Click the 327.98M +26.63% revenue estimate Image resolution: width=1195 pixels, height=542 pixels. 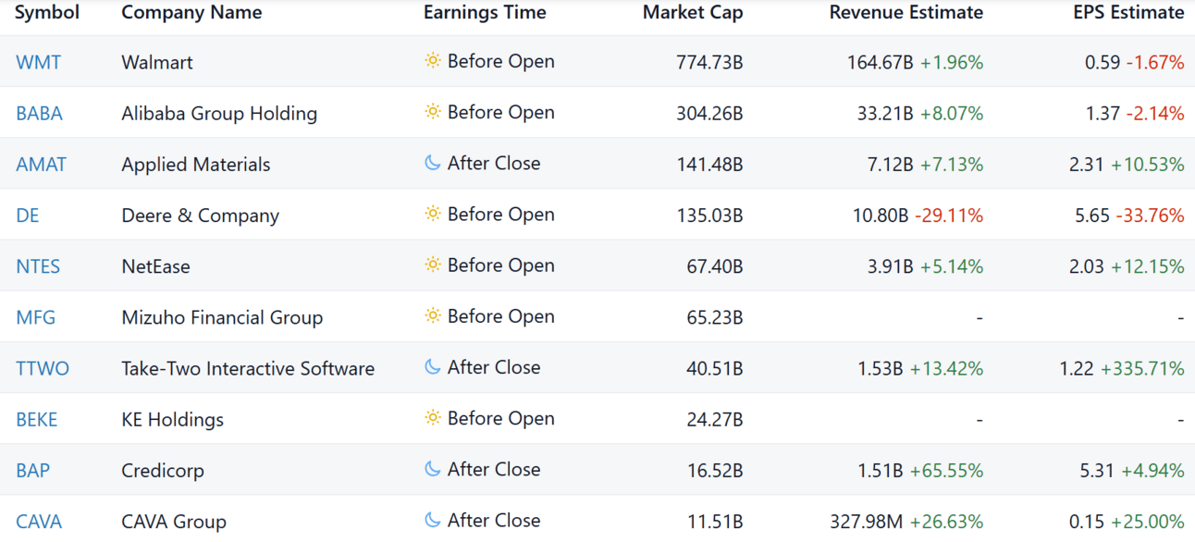[906, 521]
